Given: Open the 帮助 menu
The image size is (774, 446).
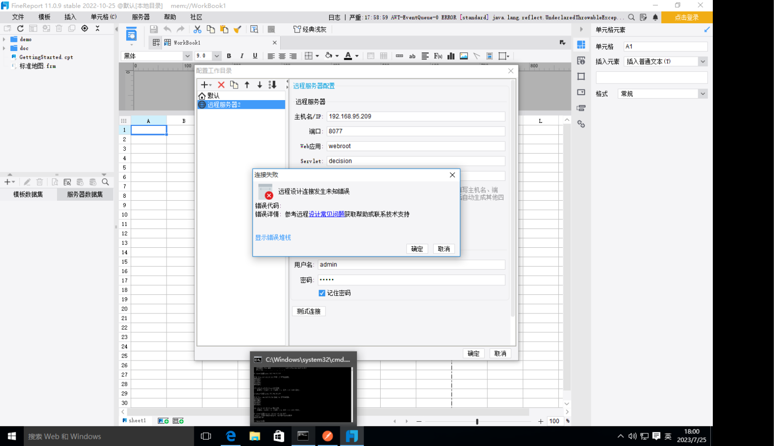Looking at the screenshot, I should pos(170,17).
